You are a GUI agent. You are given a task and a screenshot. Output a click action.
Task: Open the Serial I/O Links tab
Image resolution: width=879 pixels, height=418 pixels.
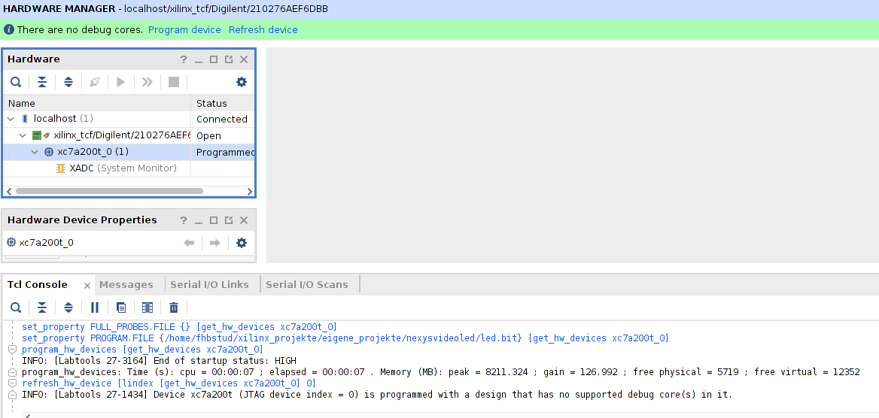click(209, 284)
